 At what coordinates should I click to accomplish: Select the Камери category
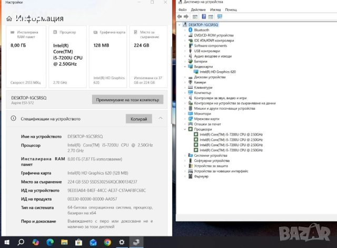(200, 82)
